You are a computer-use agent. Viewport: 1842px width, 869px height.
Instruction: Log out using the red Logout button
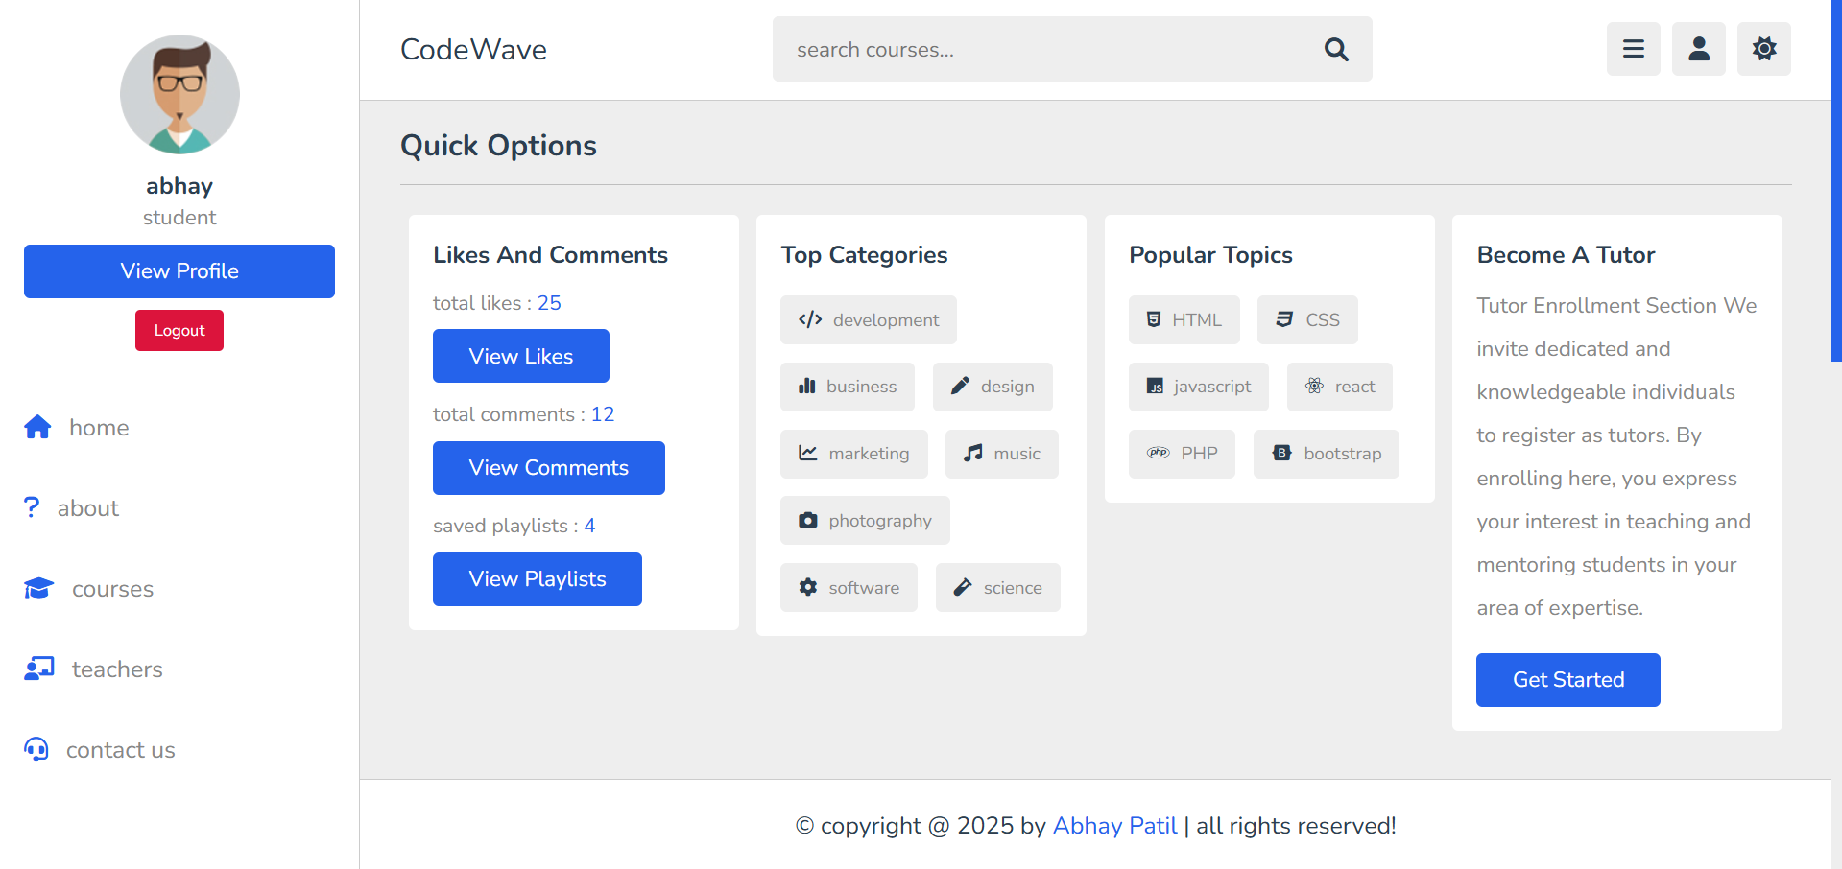coord(179,330)
